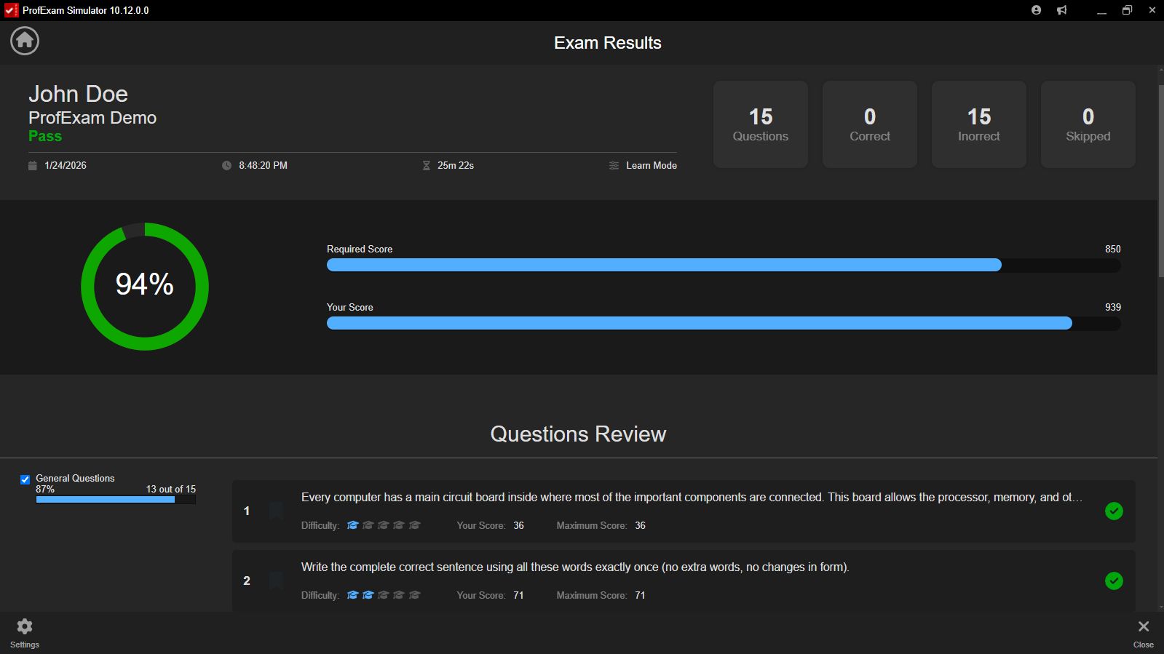Click the Exam Results title
This screenshot has width=1164, height=654.
tap(608, 43)
